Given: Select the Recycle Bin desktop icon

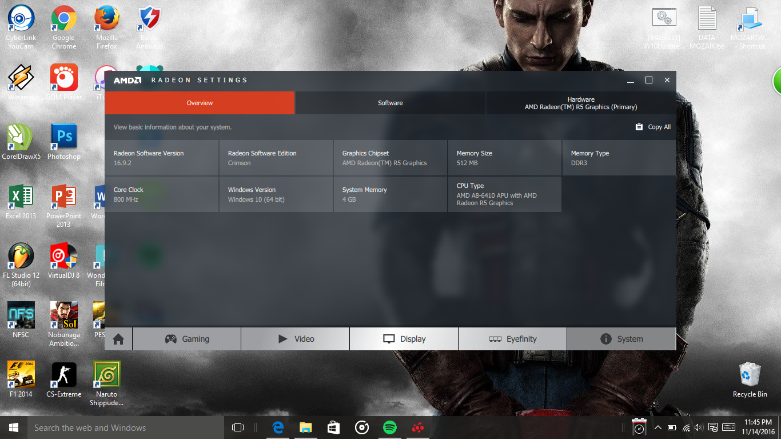Looking at the screenshot, I should pyautogui.click(x=750, y=379).
